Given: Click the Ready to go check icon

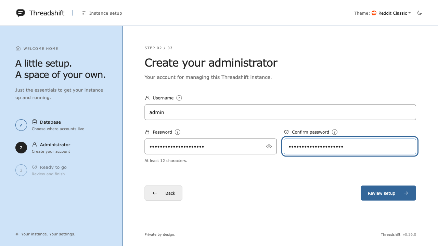Looking at the screenshot, I should [35, 167].
